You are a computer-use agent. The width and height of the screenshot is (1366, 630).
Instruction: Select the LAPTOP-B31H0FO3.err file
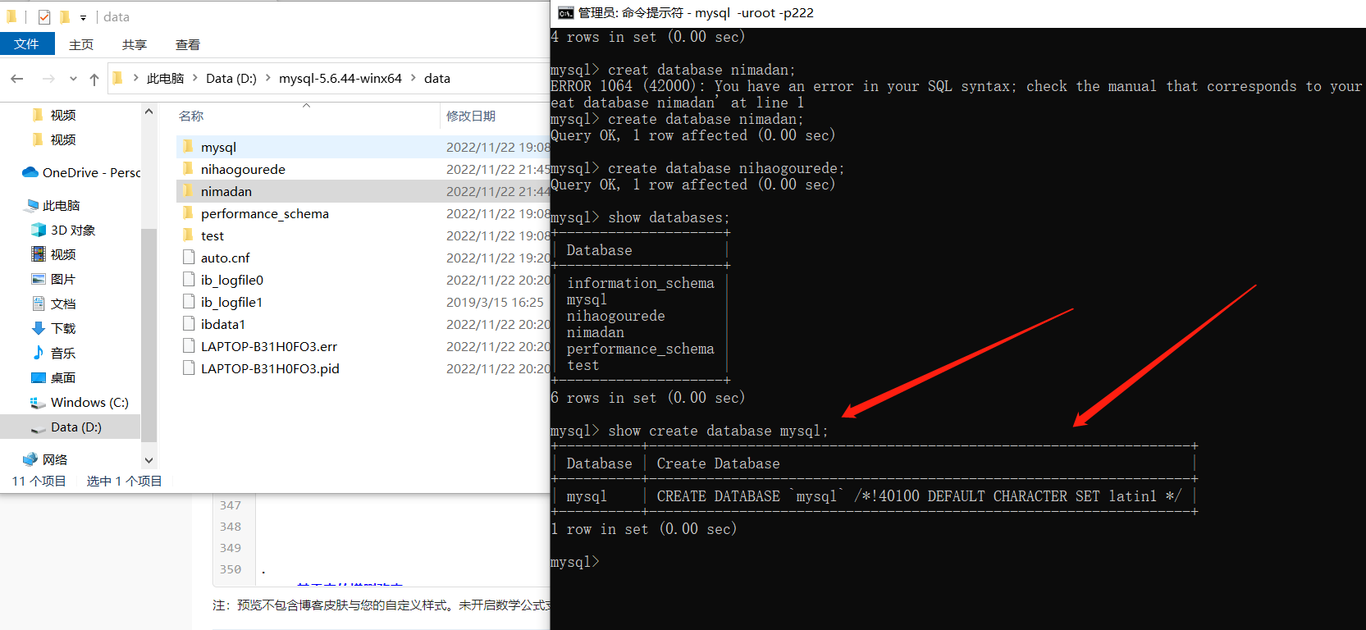click(x=363, y=346)
